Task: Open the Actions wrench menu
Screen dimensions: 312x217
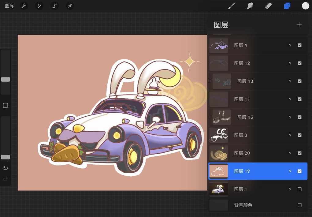Action: 24,6
